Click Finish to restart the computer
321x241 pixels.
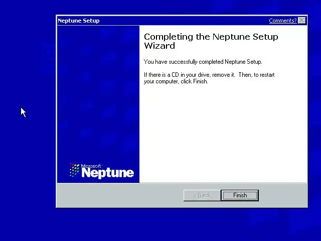tap(240, 195)
